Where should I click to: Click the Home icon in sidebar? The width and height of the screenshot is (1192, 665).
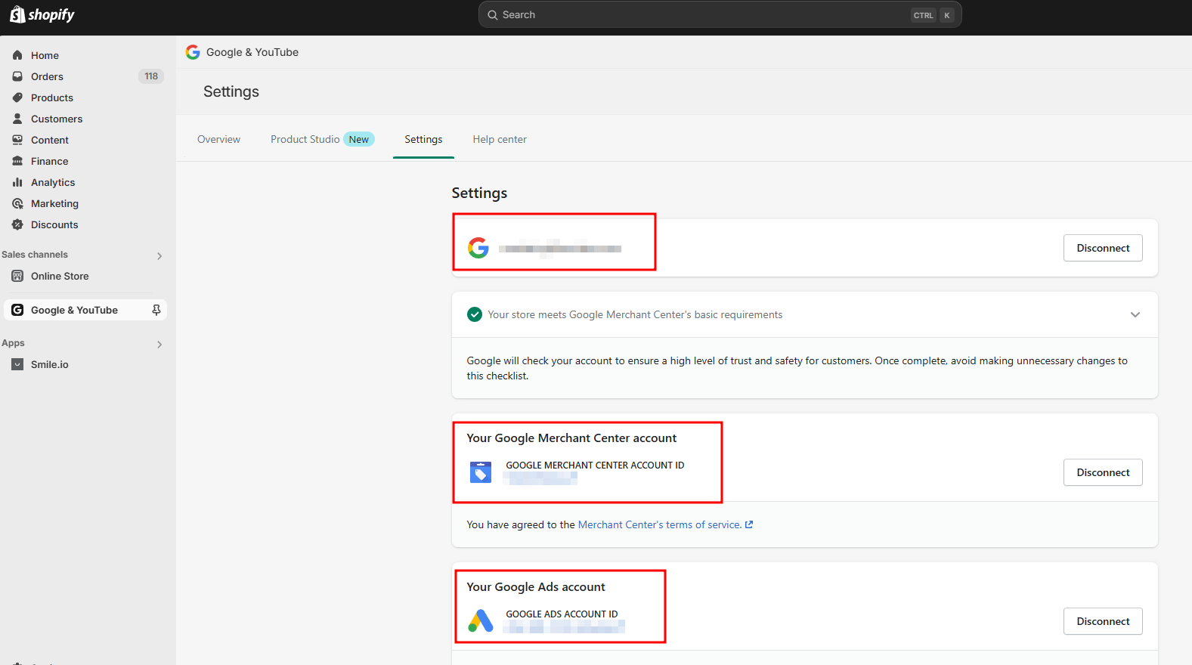(x=17, y=55)
